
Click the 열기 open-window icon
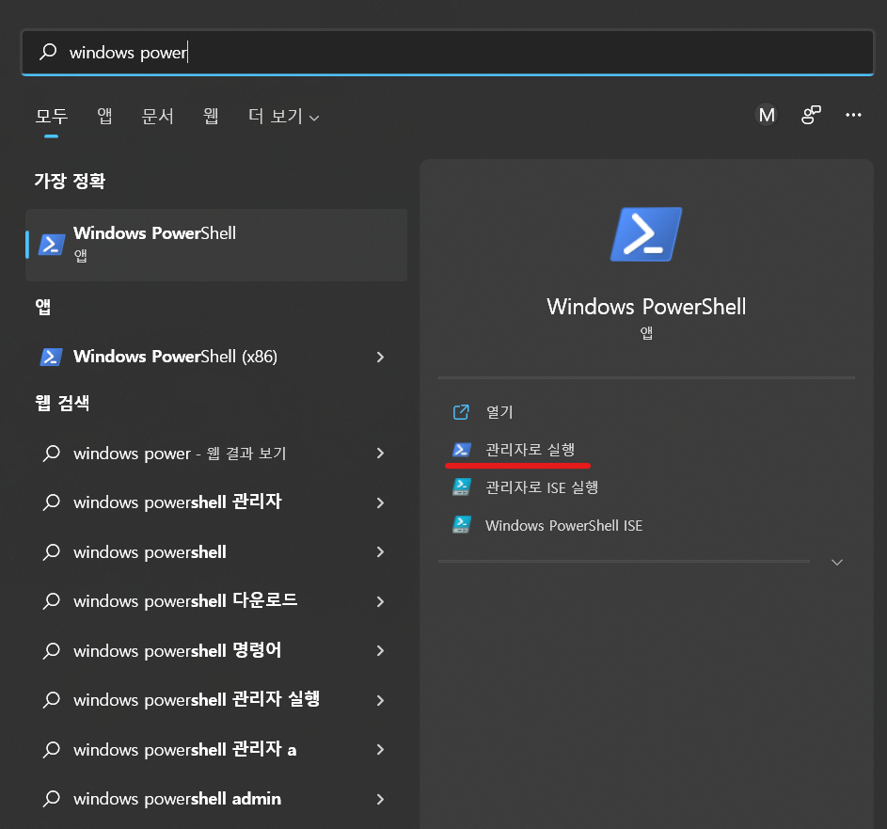[461, 412]
